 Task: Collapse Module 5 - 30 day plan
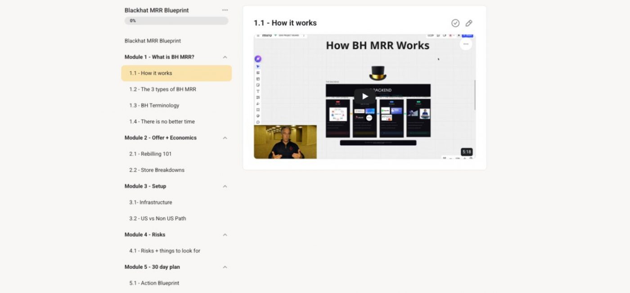click(225, 267)
